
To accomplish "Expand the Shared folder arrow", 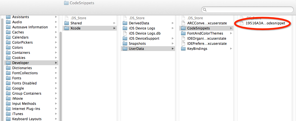I will [114, 23].
